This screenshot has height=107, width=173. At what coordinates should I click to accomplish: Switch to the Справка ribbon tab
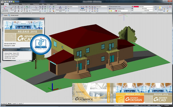coord(55,4)
